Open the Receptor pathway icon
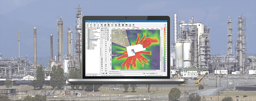Screen dimensions: 256x101 pyautogui.click(x=109, y=25)
